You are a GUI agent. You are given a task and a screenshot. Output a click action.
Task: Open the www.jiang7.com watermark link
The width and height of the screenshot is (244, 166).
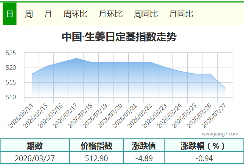tap(220, 134)
